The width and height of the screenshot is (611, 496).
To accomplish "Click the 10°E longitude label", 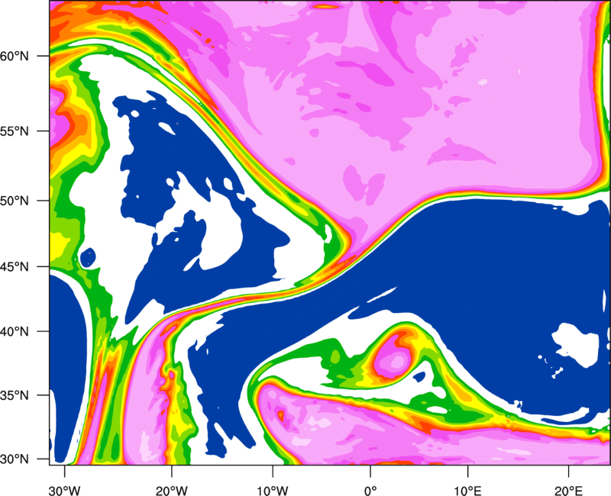I will (x=467, y=491).
